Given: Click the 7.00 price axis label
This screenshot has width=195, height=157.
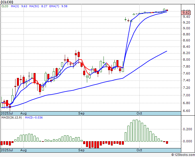Looking at the screenshot, I should click(186, 95).
